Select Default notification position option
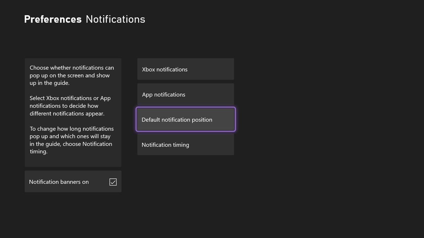The width and height of the screenshot is (424, 238). click(x=185, y=119)
